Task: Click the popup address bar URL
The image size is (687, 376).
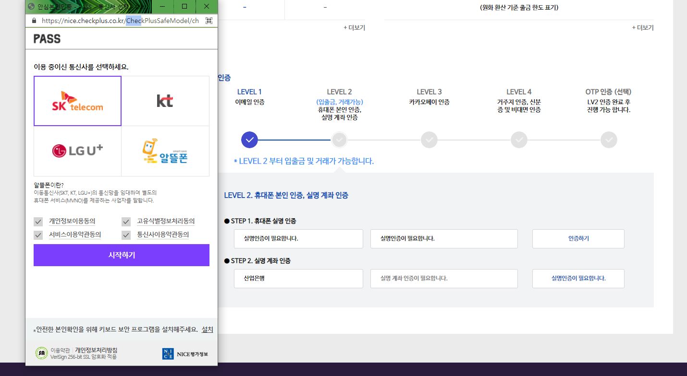Action: pyautogui.click(x=120, y=21)
